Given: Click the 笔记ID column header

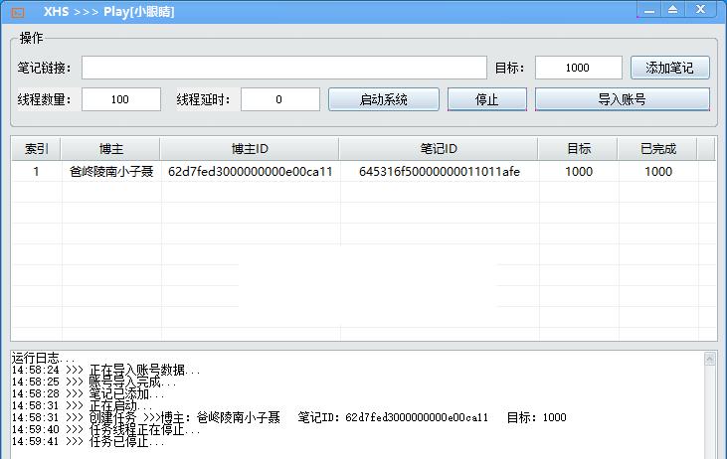Looking at the screenshot, I should pos(438,148).
